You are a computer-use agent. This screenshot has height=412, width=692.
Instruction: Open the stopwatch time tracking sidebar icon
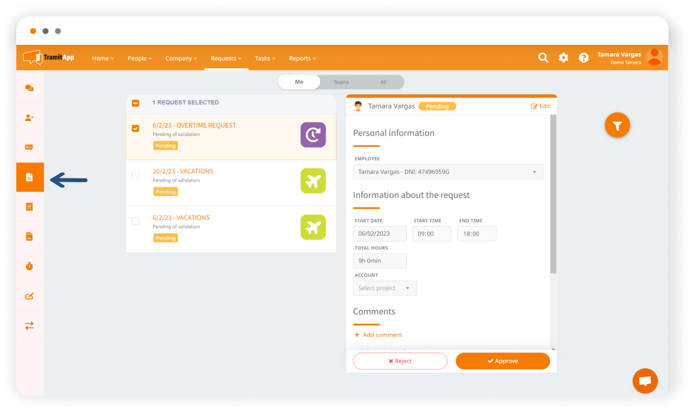pyautogui.click(x=29, y=266)
